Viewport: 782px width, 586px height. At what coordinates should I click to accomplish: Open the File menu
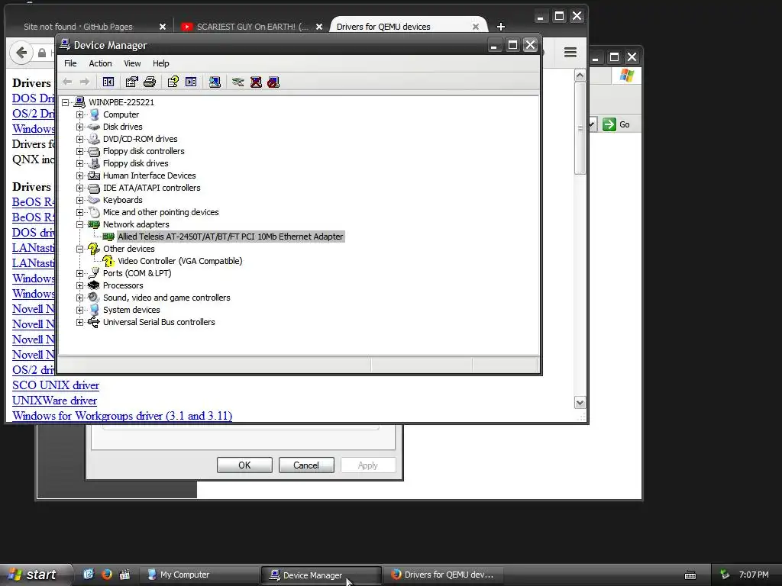[x=70, y=63]
